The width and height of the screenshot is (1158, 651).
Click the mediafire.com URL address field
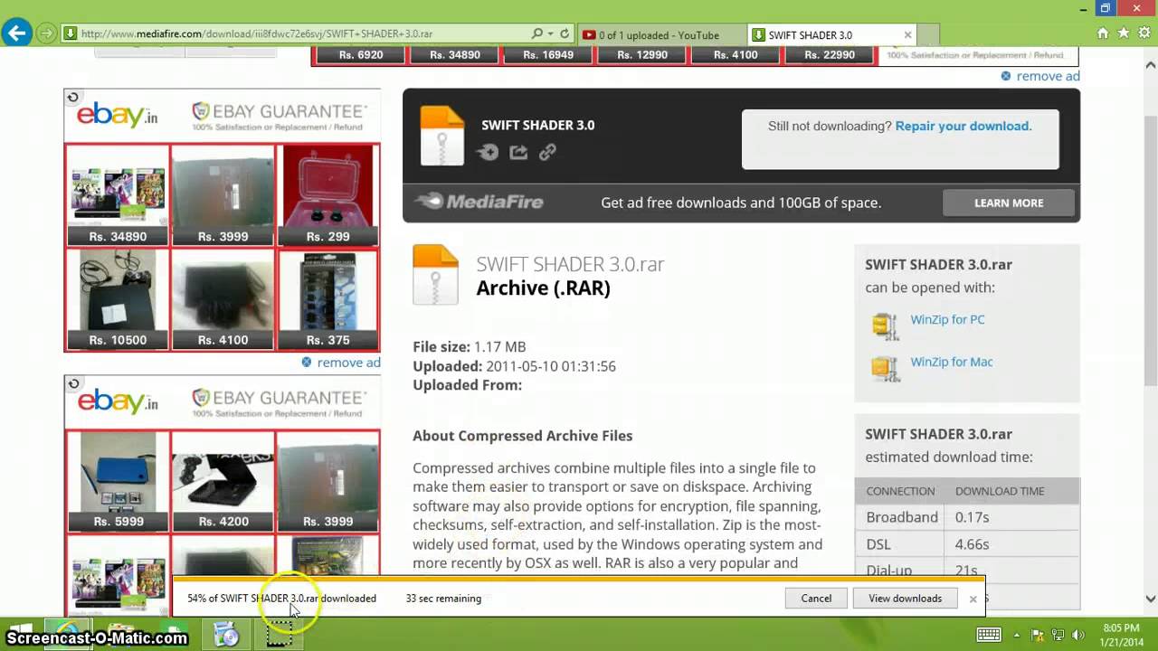(x=299, y=33)
